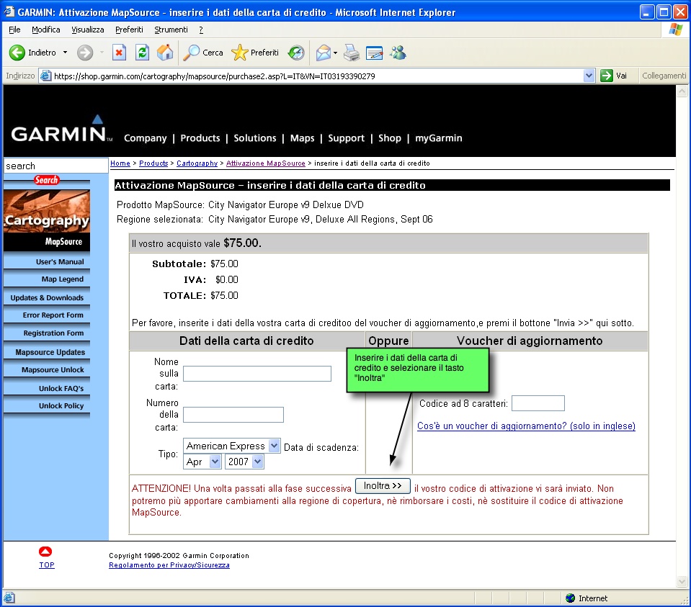Open the Strumenti menu
This screenshot has width=691, height=607.
171,30
